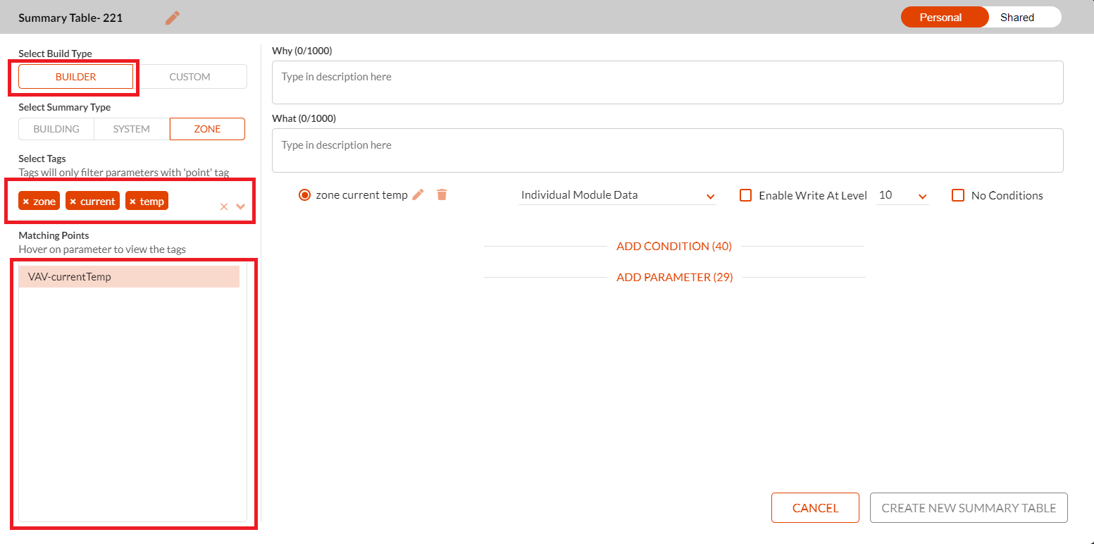Viewport: 1094px width, 544px height.
Task: Choose the BUILDER build type
Action: tap(75, 77)
